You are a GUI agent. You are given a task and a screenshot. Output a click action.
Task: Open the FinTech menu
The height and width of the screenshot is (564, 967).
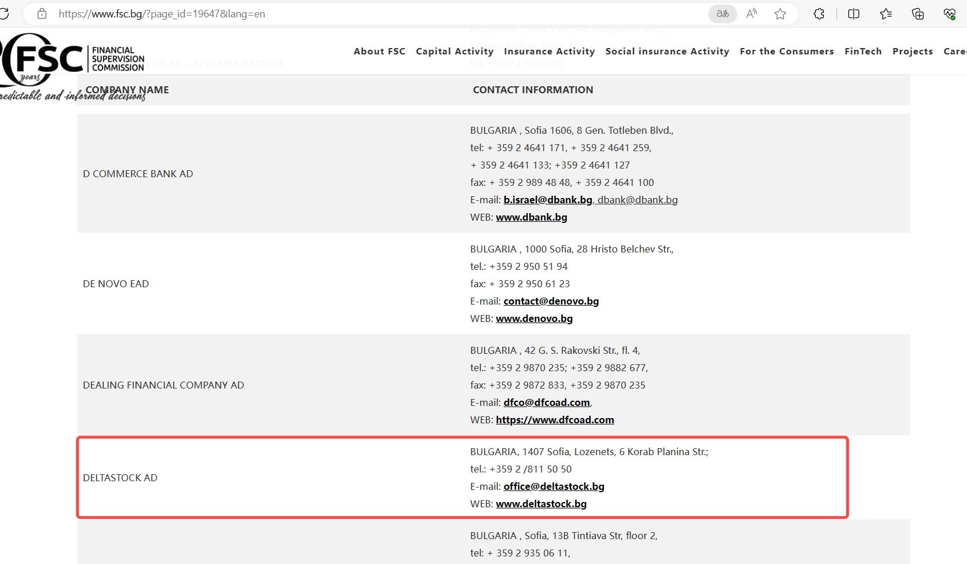[x=863, y=51]
